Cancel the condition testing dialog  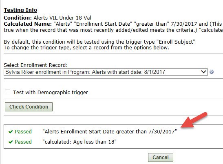(161, 157)
